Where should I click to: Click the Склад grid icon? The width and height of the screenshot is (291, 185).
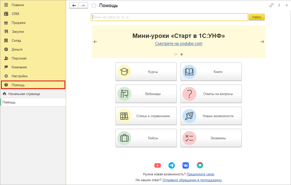pyautogui.click(x=6, y=40)
